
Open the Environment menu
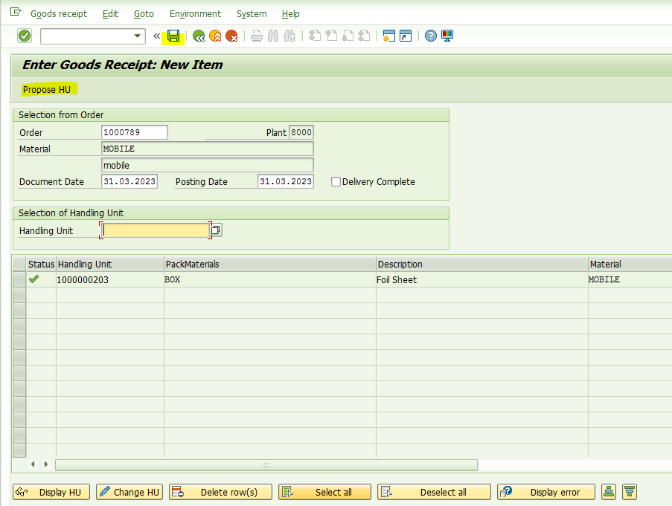click(x=195, y=13)
